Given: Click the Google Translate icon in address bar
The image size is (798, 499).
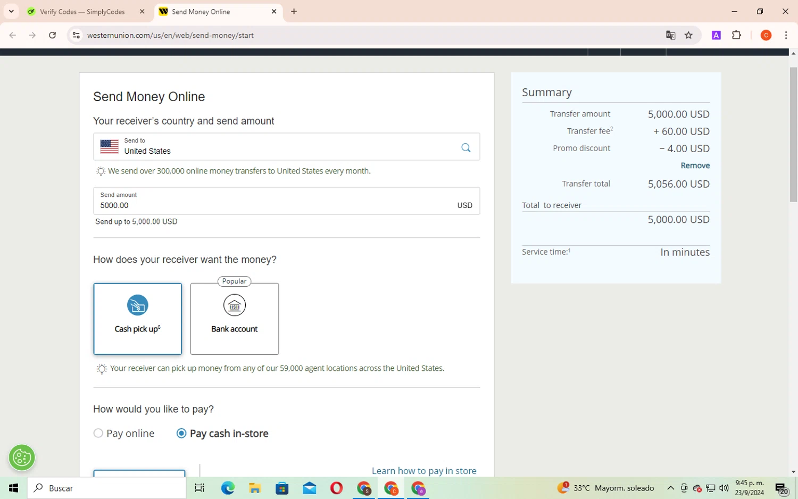Looking at the screenshot, I should click(670, 35).
